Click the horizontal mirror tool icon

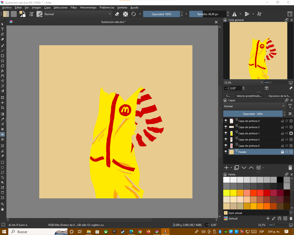point(235,14)
